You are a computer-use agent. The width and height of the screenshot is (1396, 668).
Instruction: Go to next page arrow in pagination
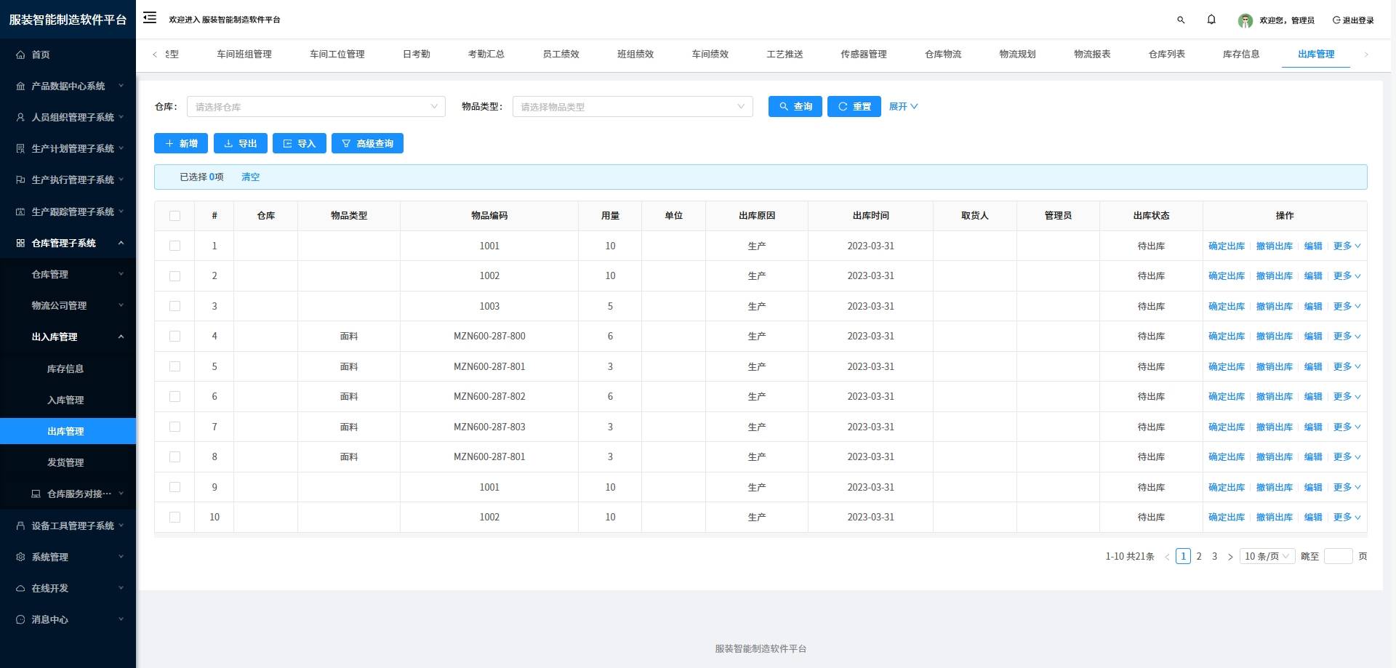click(x=1230, y=557)
